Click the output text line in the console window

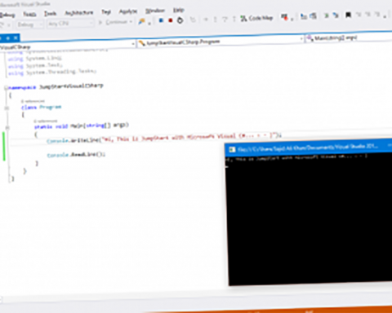coord(296,157)
